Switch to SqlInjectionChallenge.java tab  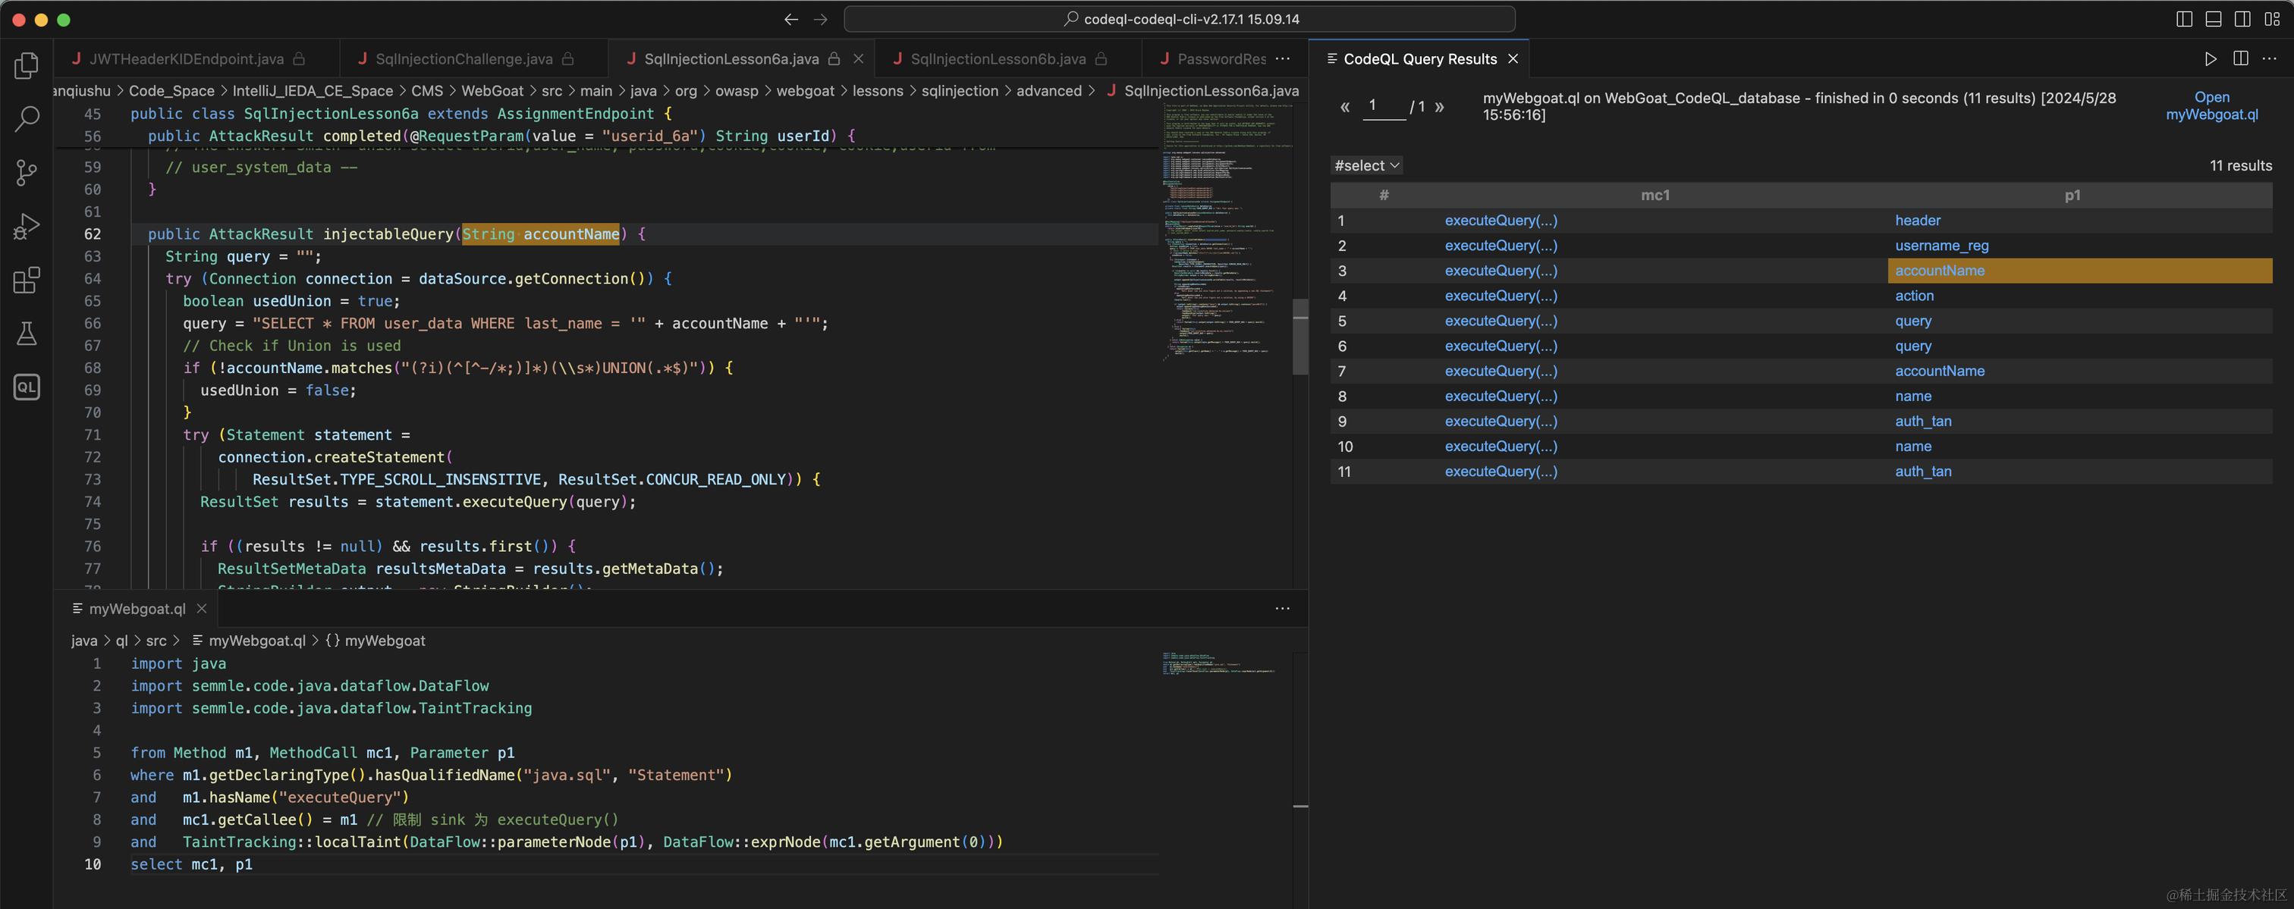pos(463,59)
